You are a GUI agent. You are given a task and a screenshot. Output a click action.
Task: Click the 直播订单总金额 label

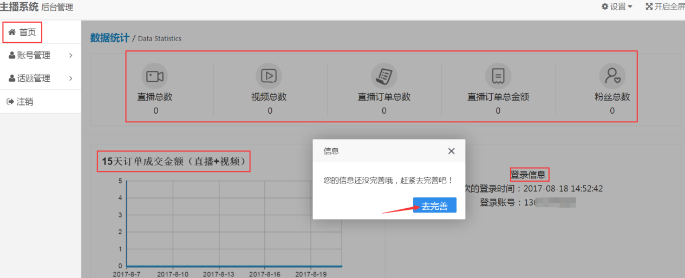[x=498, y=97]
